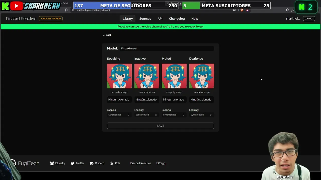321x180 pixels.
Task: Open the API menu item
Action: (x=160, y=18)
